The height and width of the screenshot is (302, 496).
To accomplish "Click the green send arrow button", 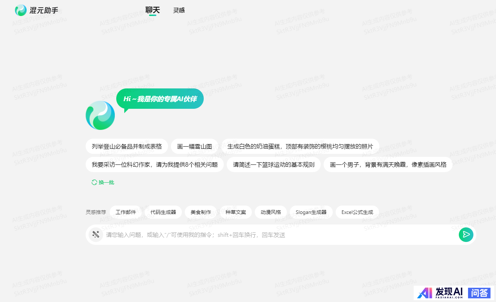I will (466, 235).
